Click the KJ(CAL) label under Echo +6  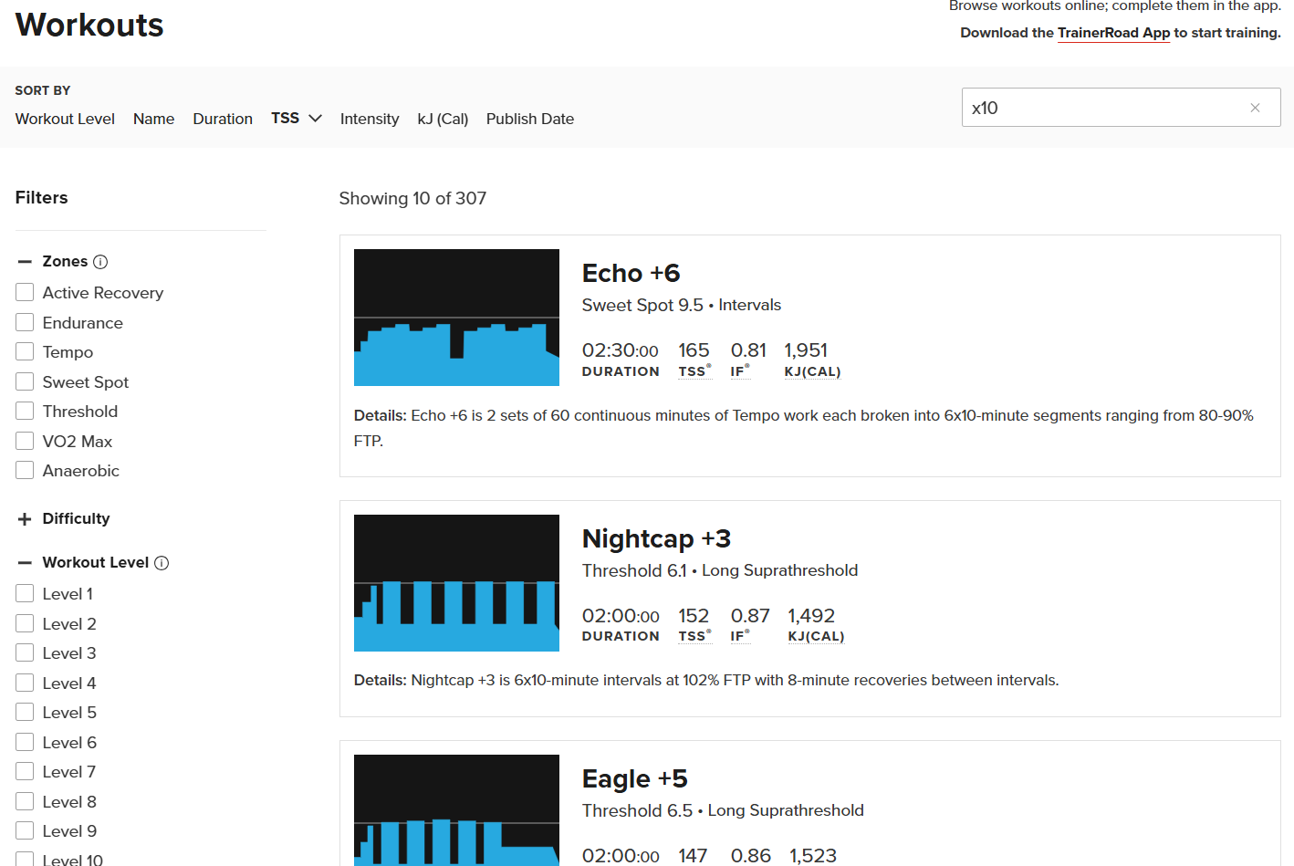pos(812,371)
